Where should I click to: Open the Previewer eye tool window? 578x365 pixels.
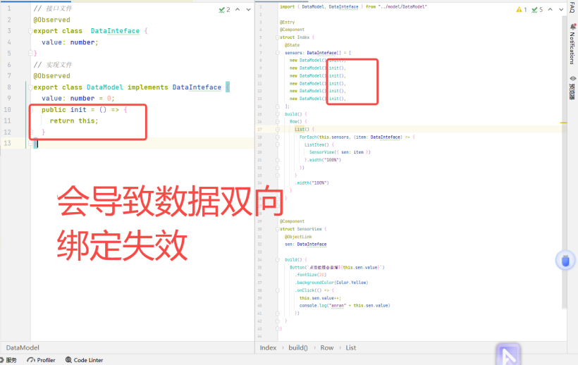572,87
